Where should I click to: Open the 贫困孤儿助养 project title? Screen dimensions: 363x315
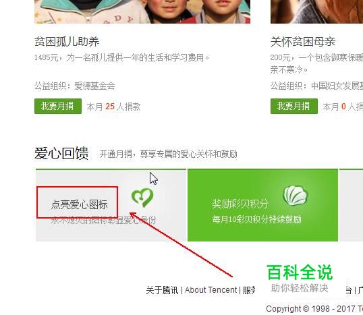click(67, 42)
